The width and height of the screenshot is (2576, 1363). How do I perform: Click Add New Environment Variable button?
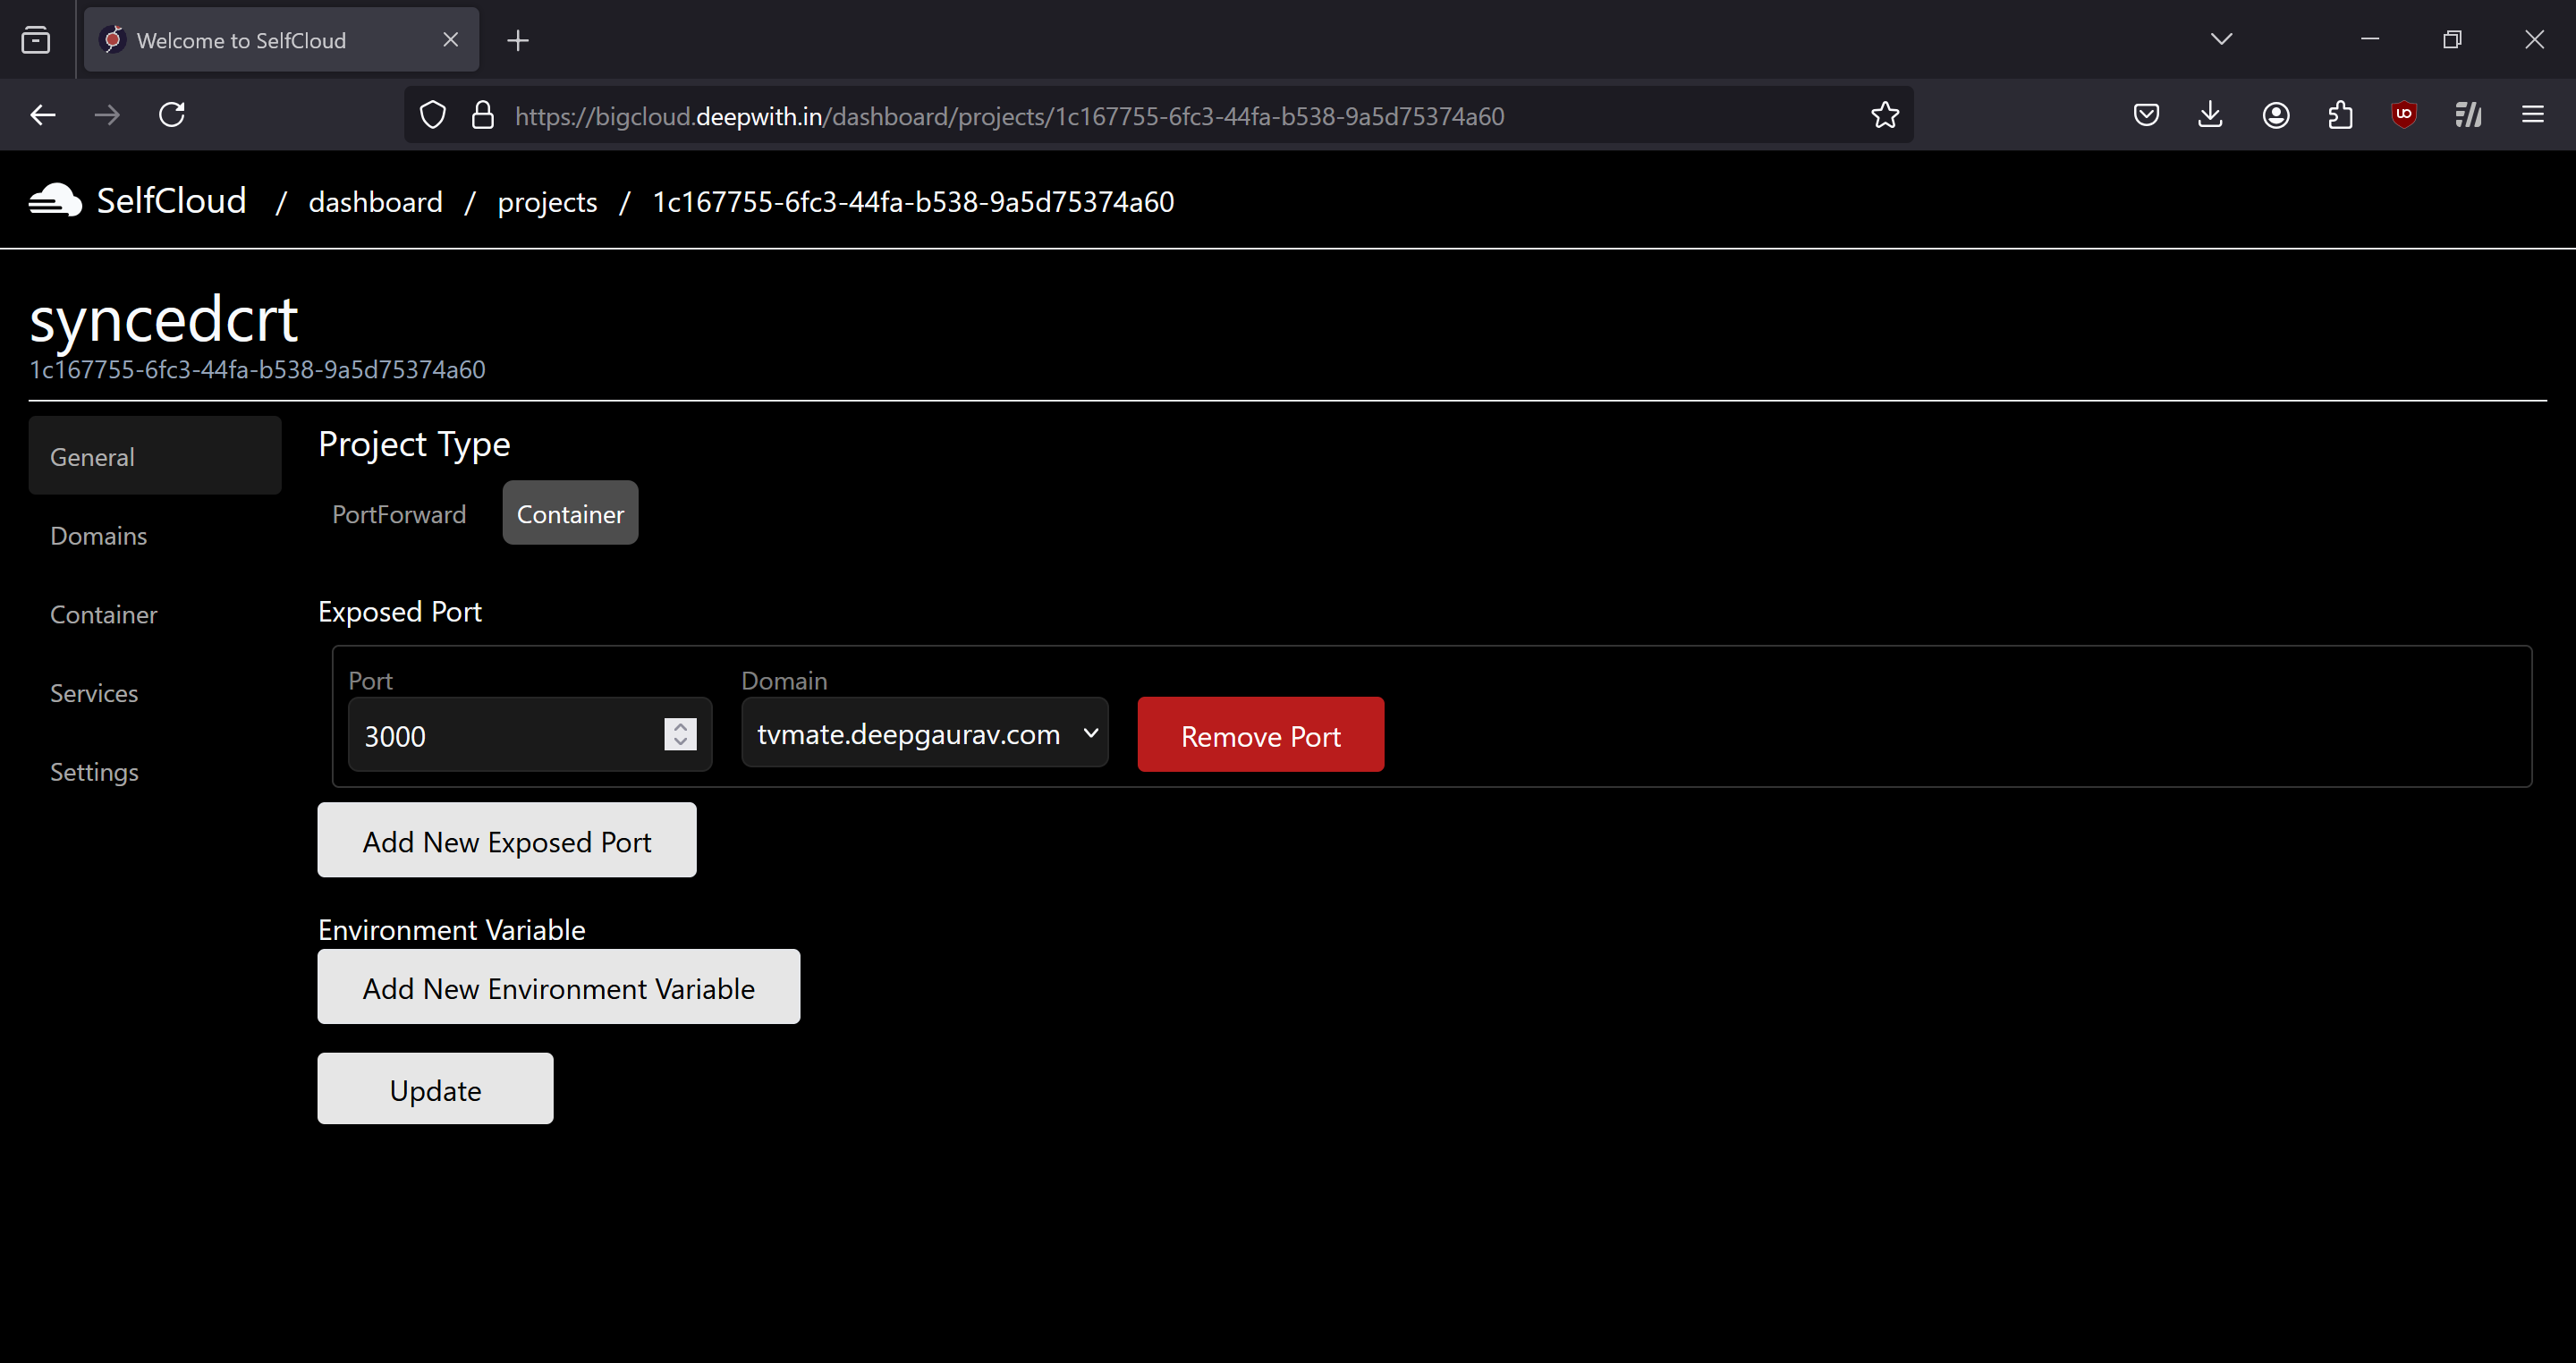click(x=558, y=987)
